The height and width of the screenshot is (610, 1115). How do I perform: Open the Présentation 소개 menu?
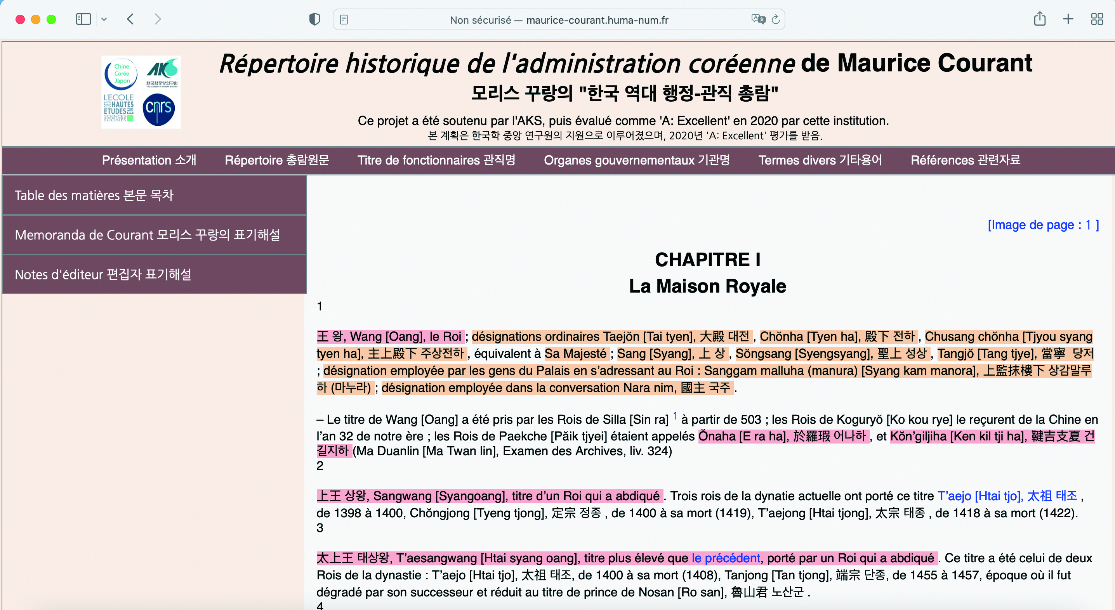click(149, 160)
